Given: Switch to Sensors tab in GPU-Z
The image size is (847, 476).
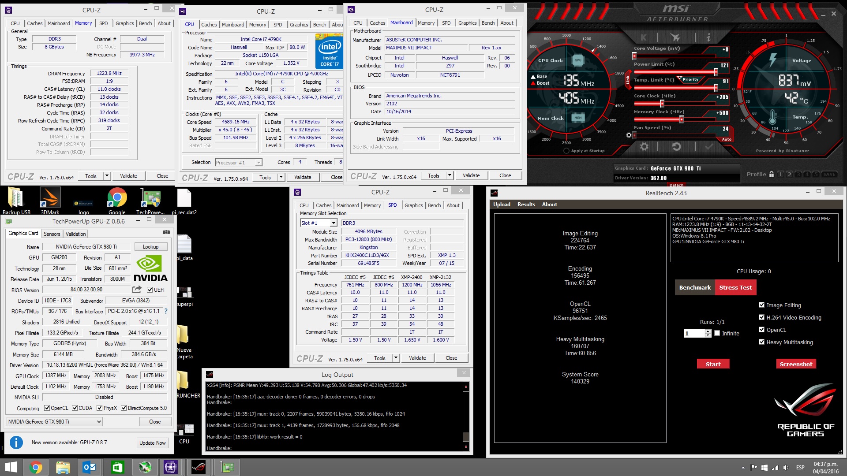Looking at the screenshot, I should point(52,234).
